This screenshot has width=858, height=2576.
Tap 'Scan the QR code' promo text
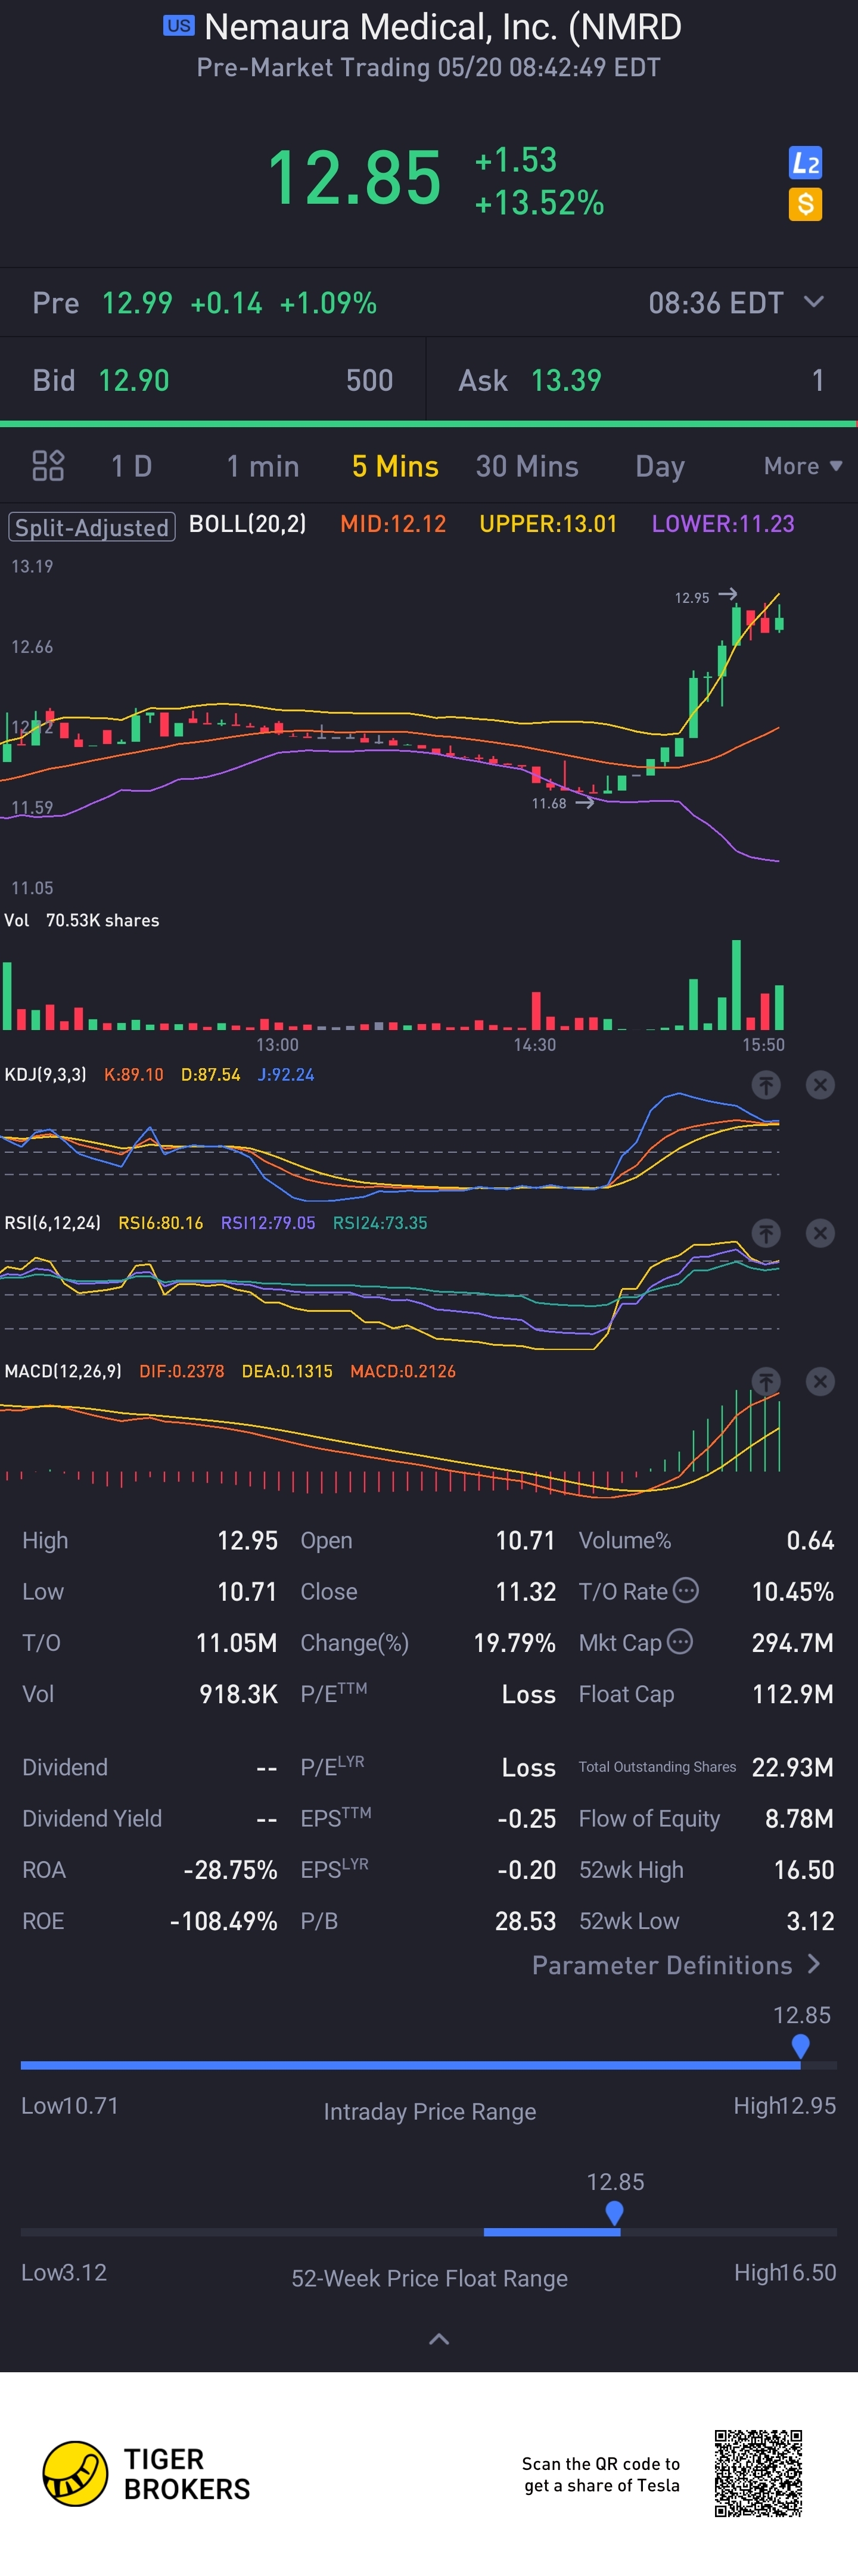click(x=601, y=2474)
